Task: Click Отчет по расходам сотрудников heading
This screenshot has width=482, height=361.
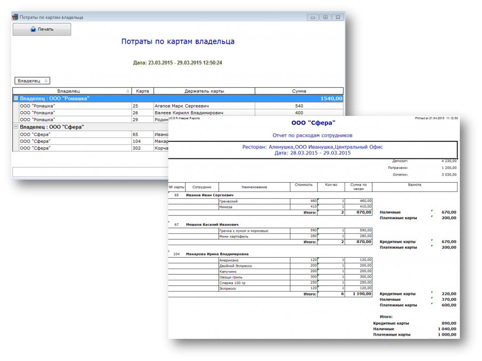Action: point(313,135)
